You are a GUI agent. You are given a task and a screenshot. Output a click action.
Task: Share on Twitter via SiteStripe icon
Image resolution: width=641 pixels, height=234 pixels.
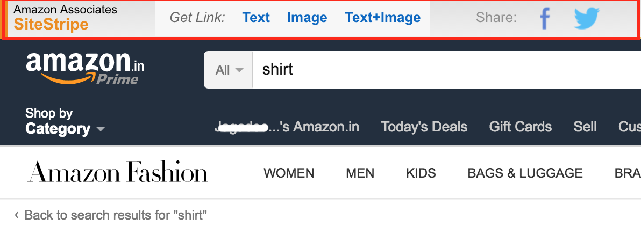[586, 19]
